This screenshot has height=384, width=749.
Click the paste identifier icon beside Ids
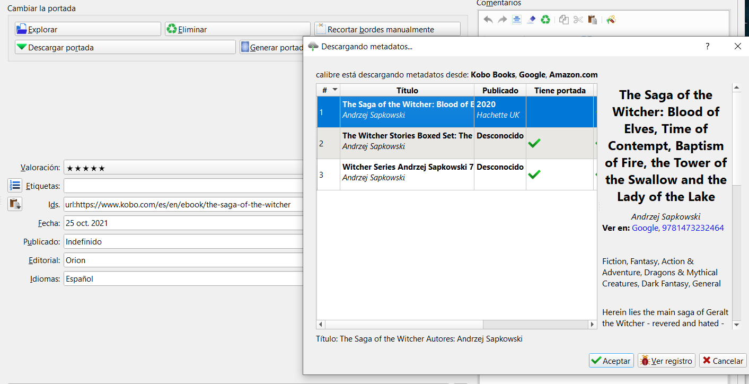(15, 204)
